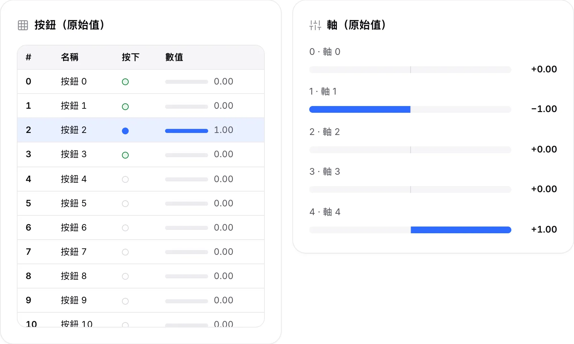Click the pressed indicator for 按鈕 9
This screenshot has width=574, height=344.
[x=125, y=301]
